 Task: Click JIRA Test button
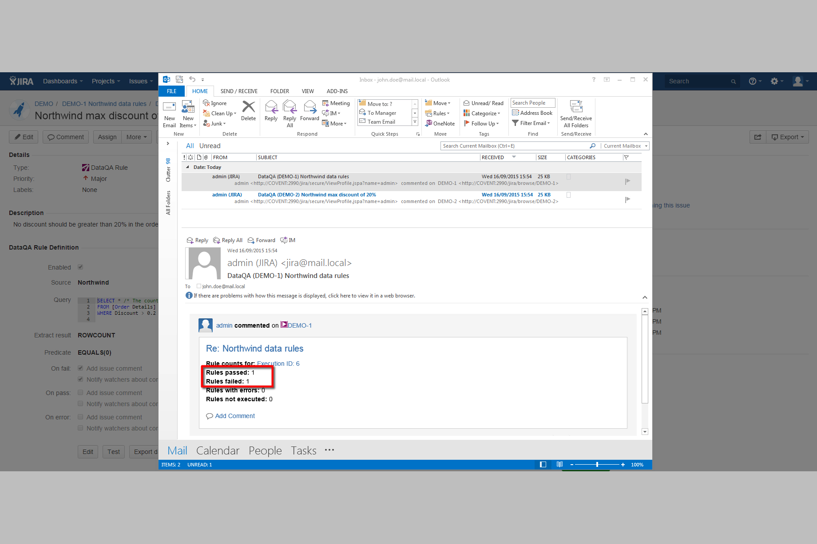click(x=114, y=452)
